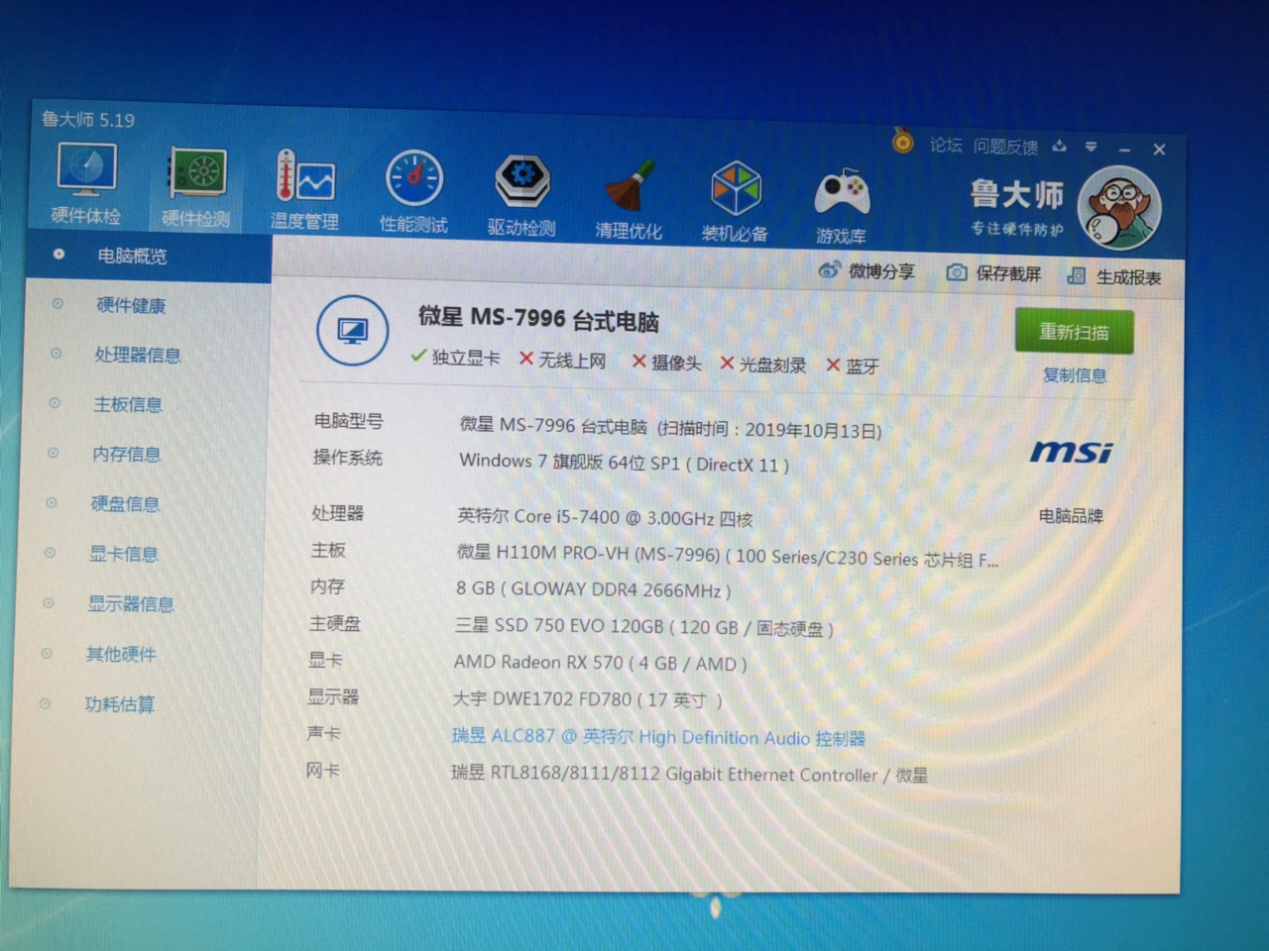This screenshot has width=1269, height=951.
Task: Open 问题反馈 feedback link
Action: pyautogui.click(x=1005, y=147)
